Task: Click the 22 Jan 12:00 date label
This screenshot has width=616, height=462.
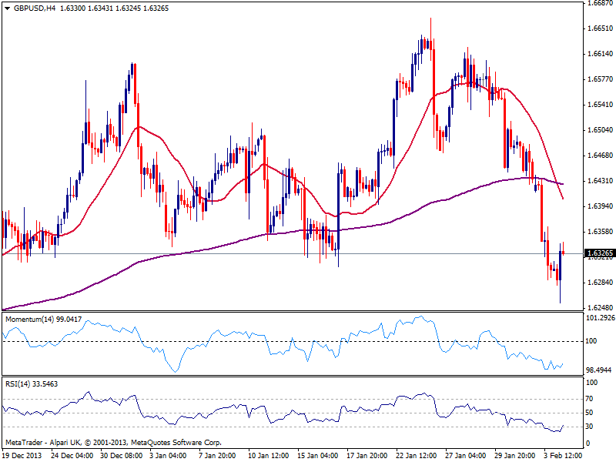Action: coord(417,456)
